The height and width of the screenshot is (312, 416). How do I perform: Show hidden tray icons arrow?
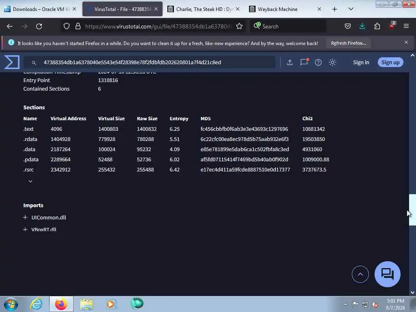(345, 304)
